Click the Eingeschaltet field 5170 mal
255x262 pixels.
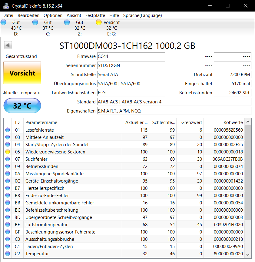click(x=233, y=84)
